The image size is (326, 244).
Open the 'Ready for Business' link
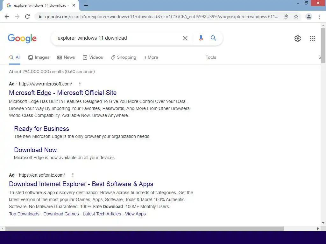point(42,129)
